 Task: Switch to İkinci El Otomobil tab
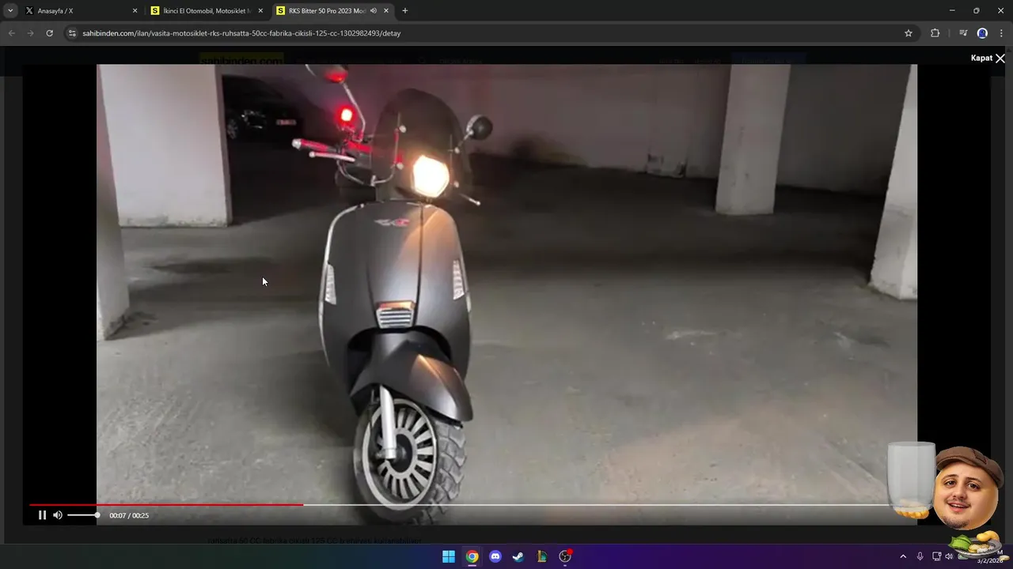pyautogui.click(x=206, y=11)
